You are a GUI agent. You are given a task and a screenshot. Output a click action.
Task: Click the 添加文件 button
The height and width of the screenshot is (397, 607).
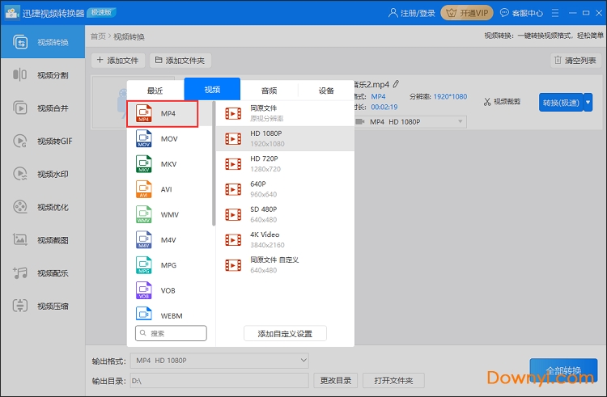[x=118, y=61]
